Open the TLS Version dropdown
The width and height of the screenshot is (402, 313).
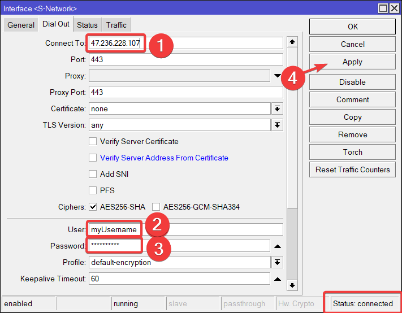pyautogui.click(x=277, y=125)
